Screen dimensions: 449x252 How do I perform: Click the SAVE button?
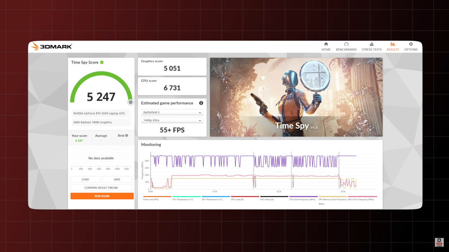[117, 180]
